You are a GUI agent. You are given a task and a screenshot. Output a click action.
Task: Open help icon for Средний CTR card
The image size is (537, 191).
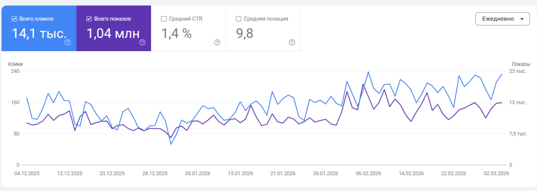(217, 42)
